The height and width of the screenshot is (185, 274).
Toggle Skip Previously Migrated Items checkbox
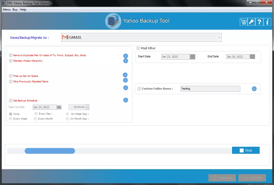[11, 82]
